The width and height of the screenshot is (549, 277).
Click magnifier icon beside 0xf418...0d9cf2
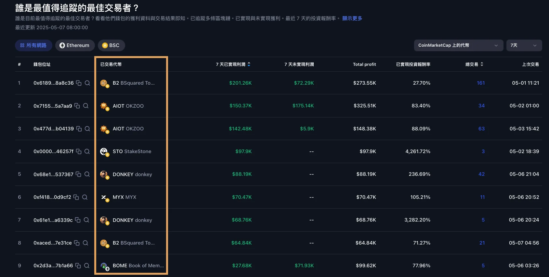click(85, 197)
